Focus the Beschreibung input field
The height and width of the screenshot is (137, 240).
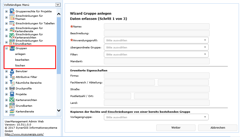(157, 33)
